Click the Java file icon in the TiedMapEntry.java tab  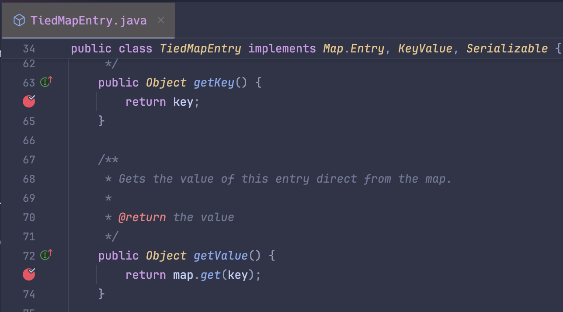coord(19,20)
